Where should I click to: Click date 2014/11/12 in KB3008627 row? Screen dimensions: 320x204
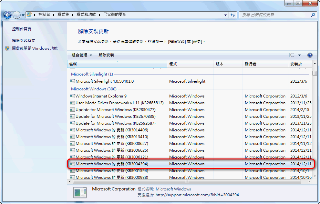[x=301, y=144]
